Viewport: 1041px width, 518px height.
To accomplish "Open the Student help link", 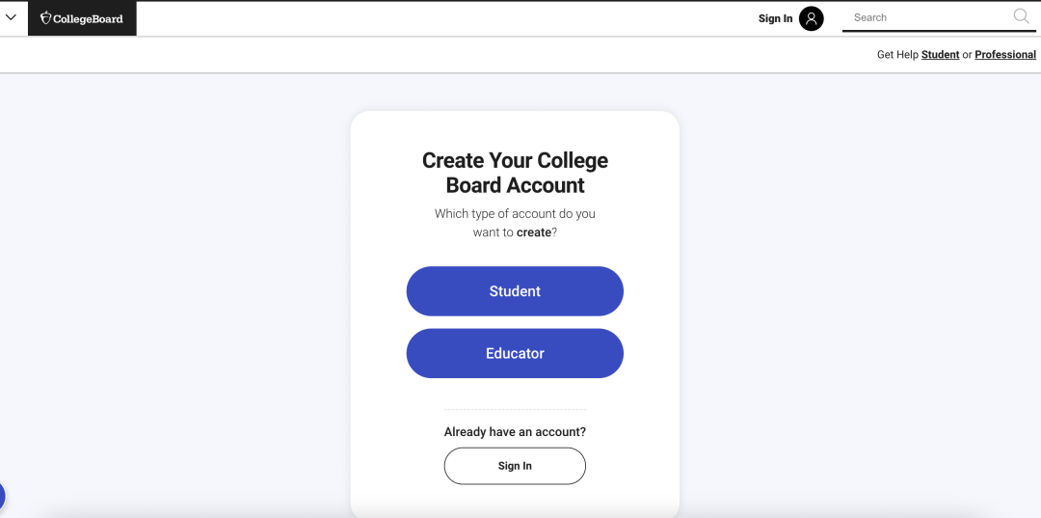I will tap(940, 55).
